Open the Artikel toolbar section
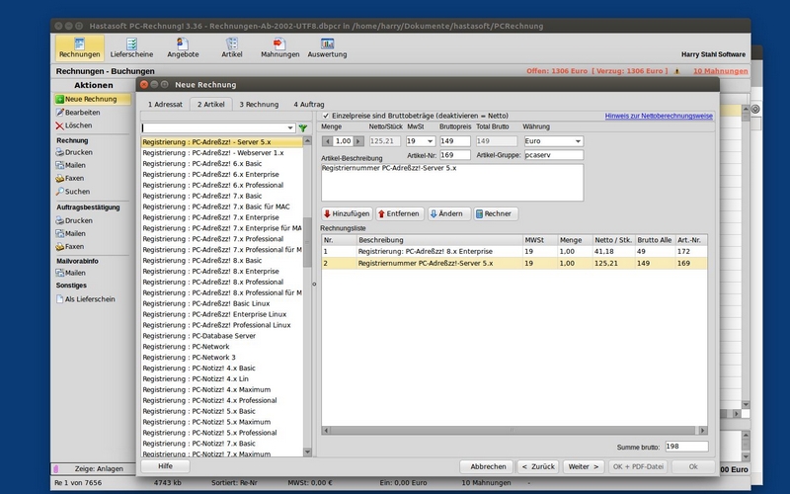 (x=232, y=47)
